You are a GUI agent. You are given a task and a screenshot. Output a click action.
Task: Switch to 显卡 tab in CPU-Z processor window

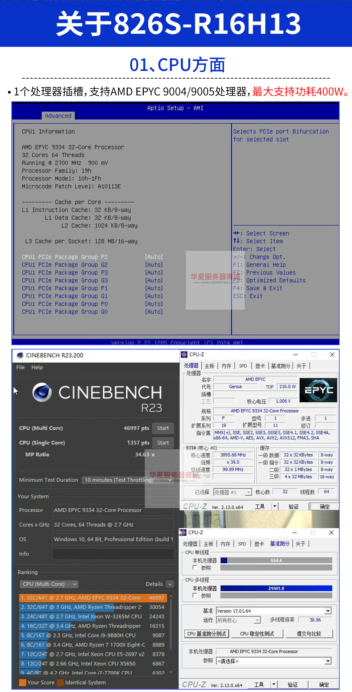[x=260, y=366]
